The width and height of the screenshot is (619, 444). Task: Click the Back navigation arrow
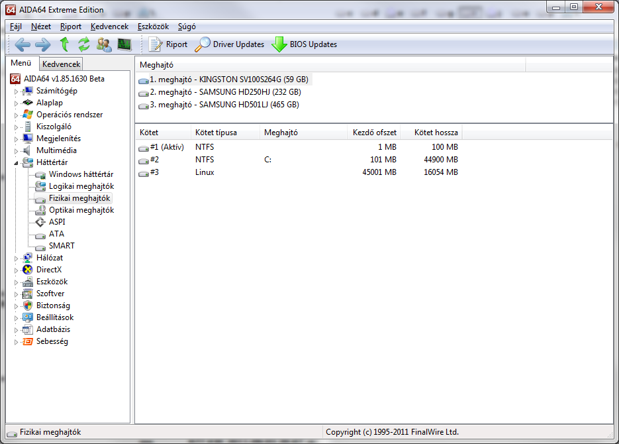pos(23,44)
